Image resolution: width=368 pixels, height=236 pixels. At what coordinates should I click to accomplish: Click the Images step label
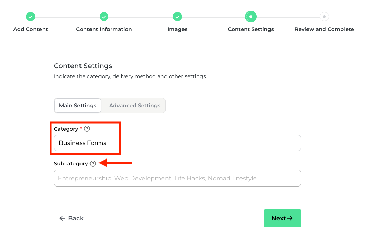tap(177, 29)
